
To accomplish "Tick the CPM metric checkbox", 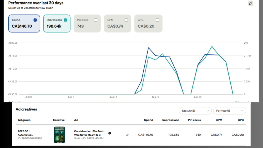I will point(126,20).
